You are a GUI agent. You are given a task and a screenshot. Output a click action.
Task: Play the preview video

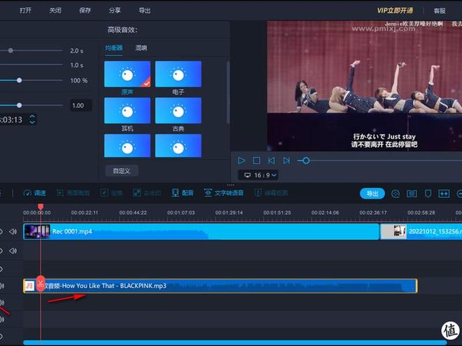(x=241, y=160)
